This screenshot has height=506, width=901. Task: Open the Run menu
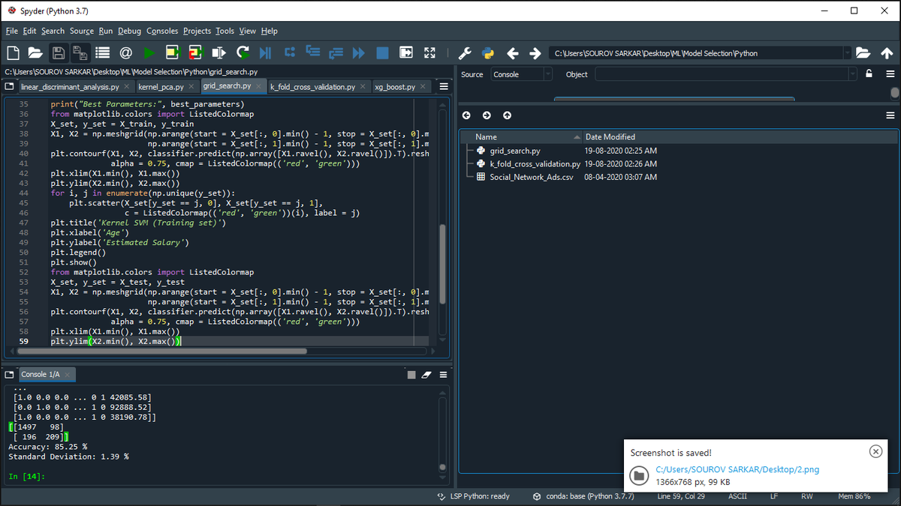106,31
